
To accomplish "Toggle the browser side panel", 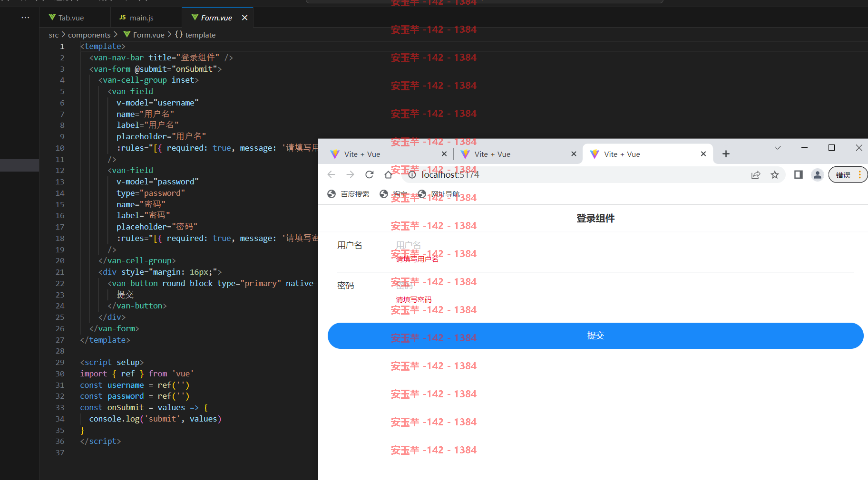I will (799, 174).
